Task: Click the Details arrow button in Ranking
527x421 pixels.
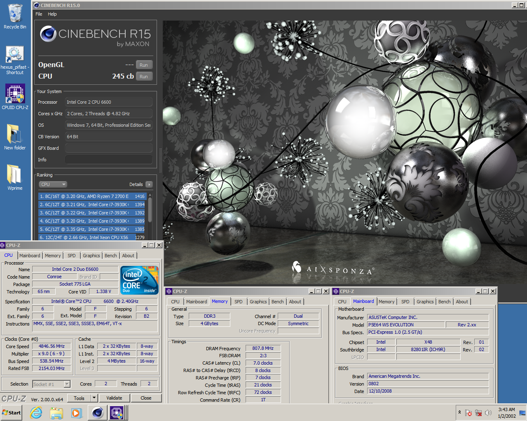Action: tap(149, 184)
